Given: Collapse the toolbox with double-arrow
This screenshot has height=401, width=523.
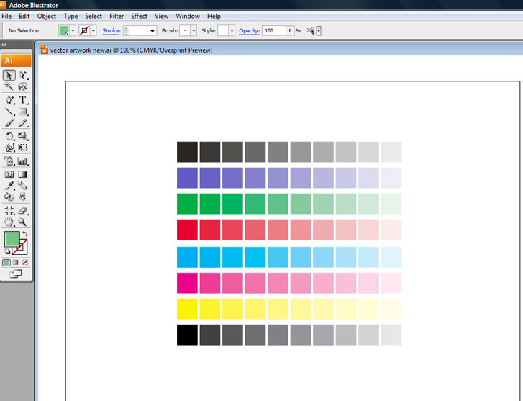Looking at the screenshot, I should click(4, 45).
